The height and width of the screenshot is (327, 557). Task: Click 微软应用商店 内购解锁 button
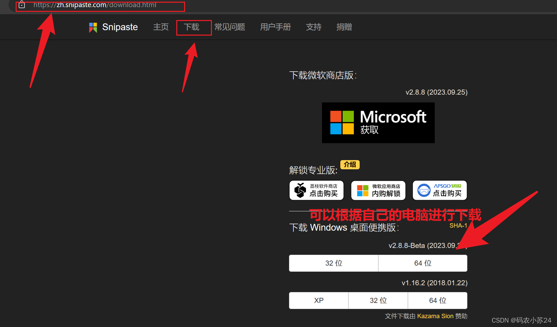point(378,190)
